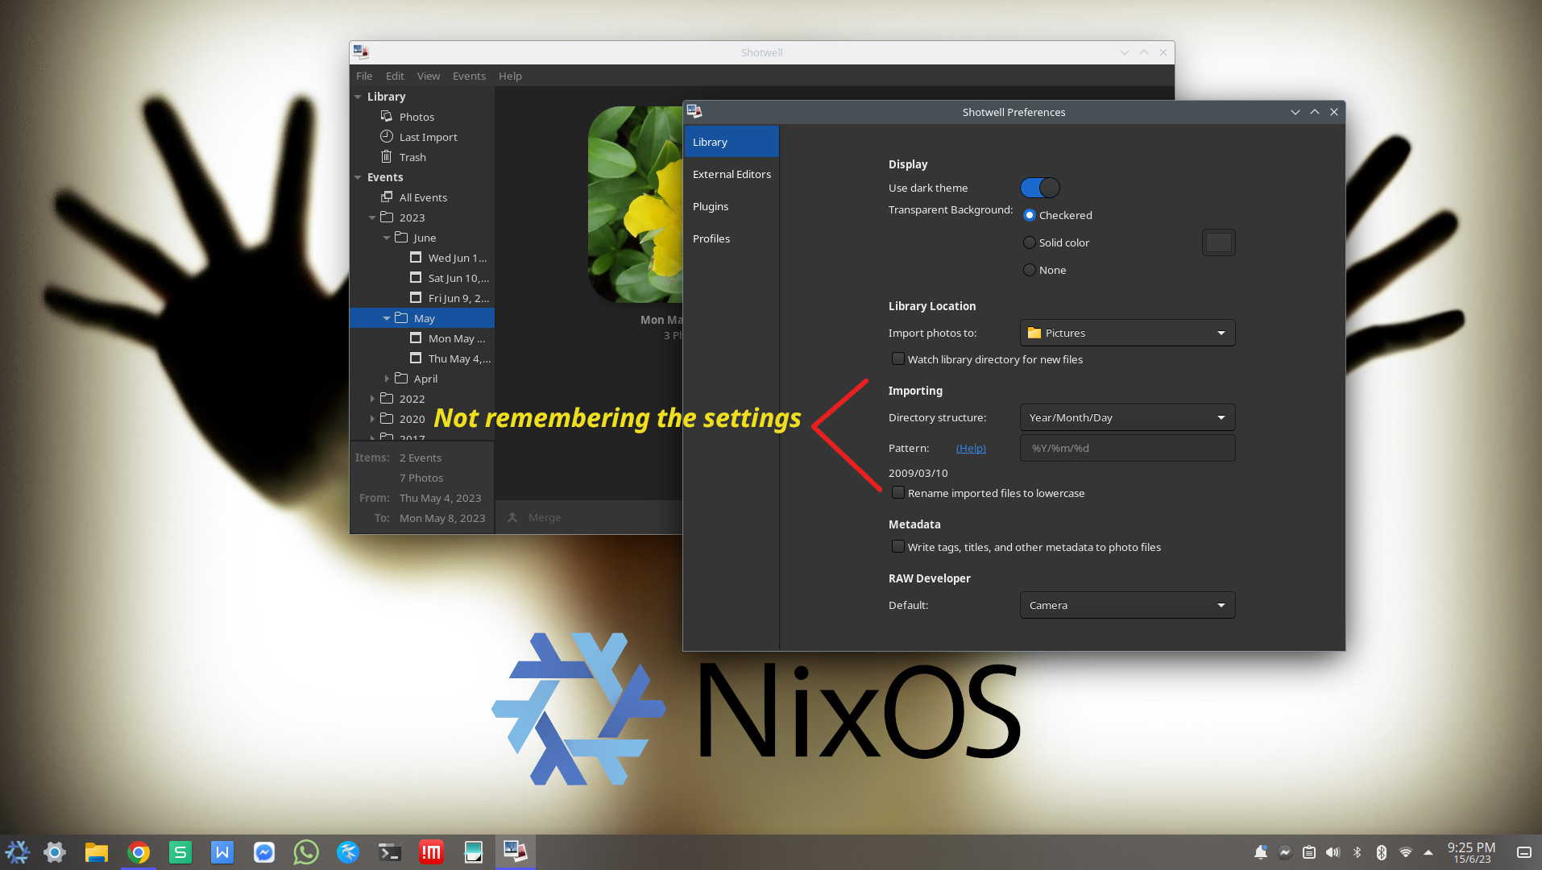Open the Events menu in Shotwell
Viewport: 1542px width, 870px height.
pos(469,76)
